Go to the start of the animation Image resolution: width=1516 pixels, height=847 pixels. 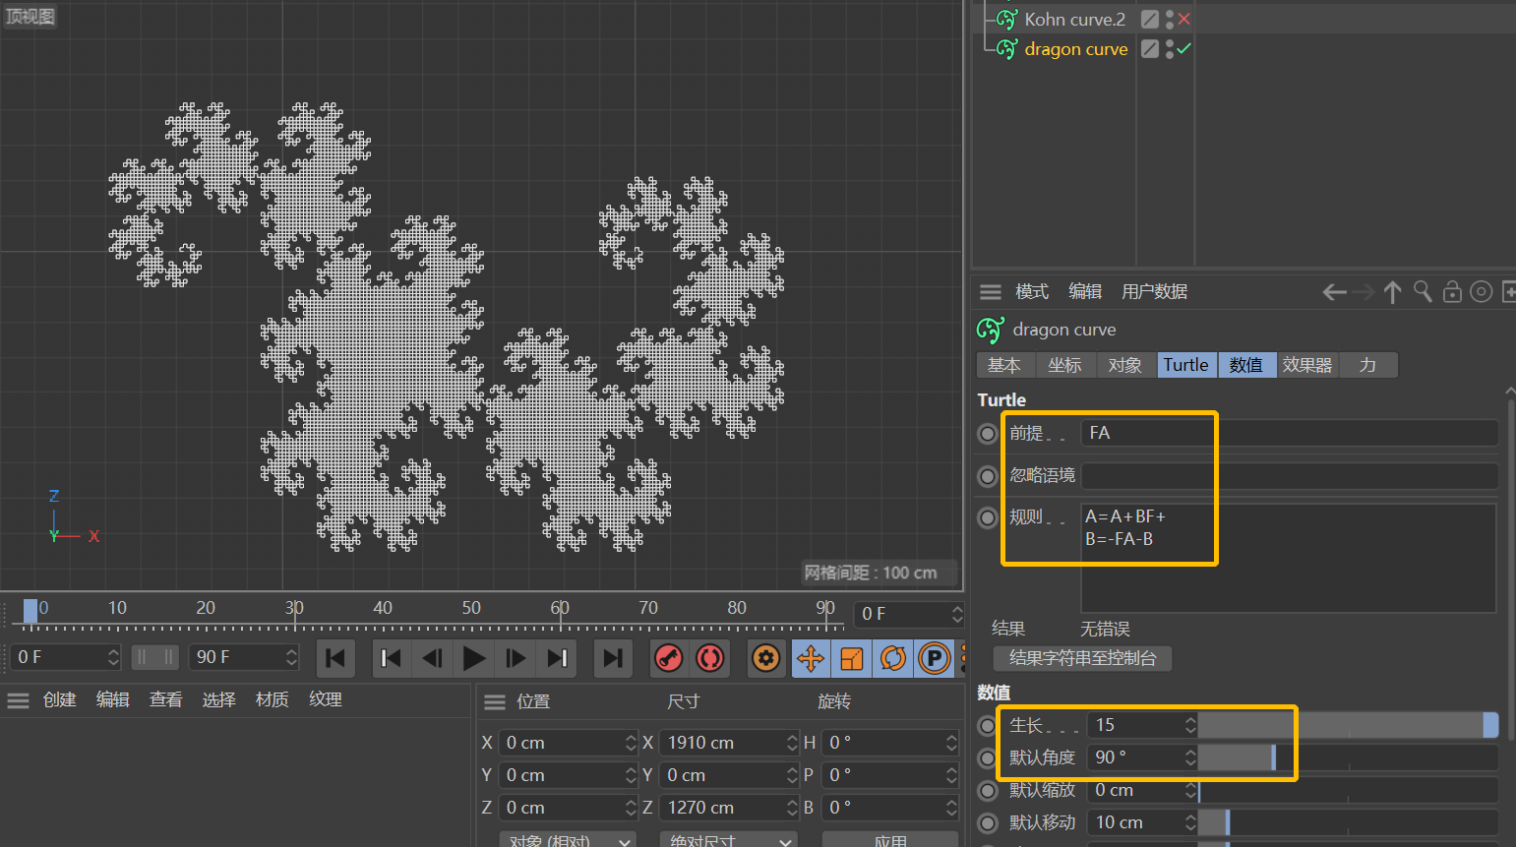[335, 658]
